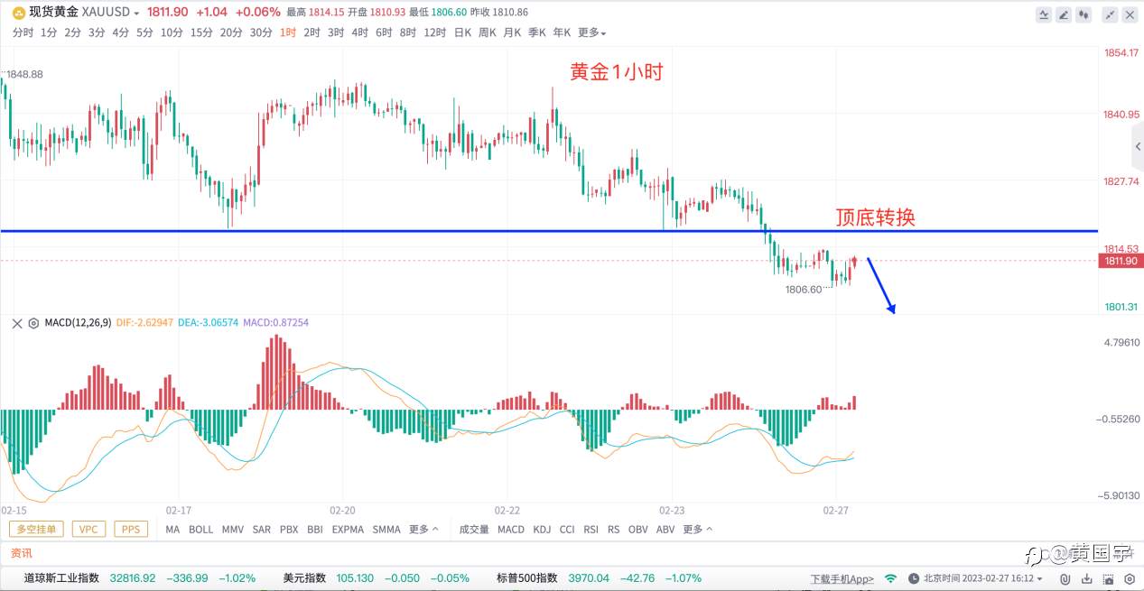Enable BOLL main indicator
This screenshot has height=591, width=1144.
[x=201, y=530]
